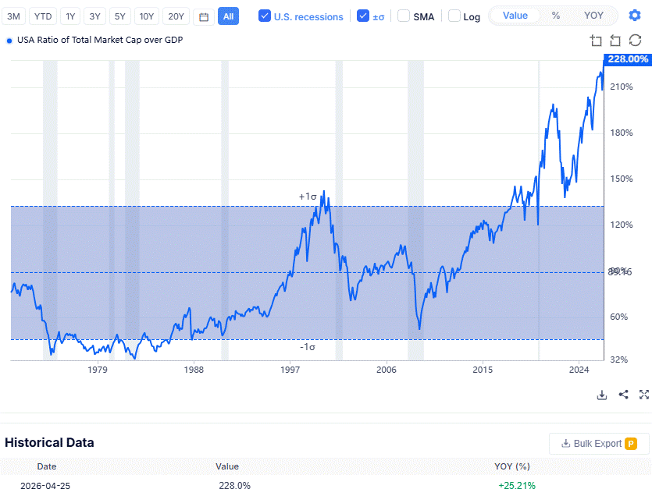652x496 pixels.
Task: Enable the SMA checkbox
Action: [404, 16]
